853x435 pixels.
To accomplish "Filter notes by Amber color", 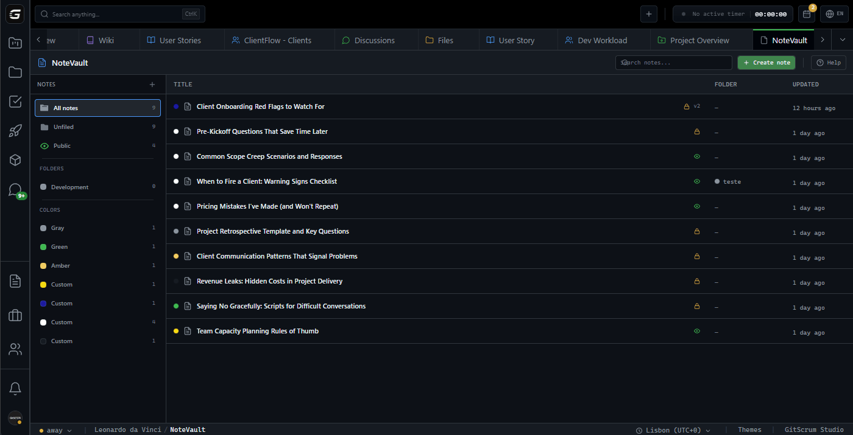I will pyautogui.click(x=60, y=266).
